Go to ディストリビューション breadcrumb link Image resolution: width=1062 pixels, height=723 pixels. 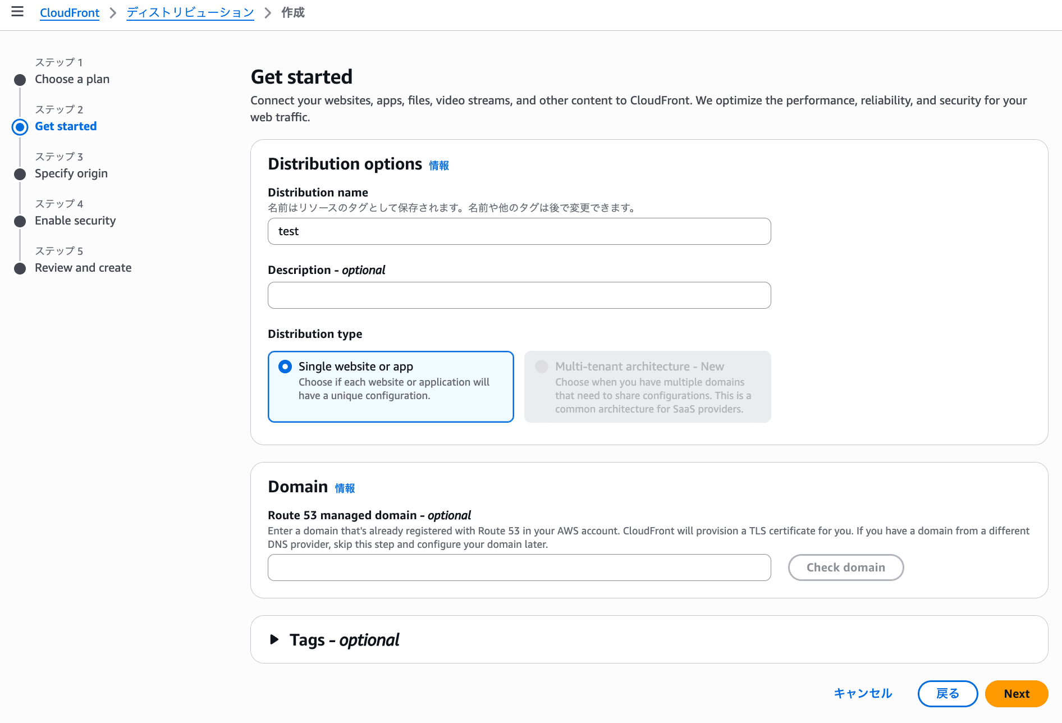tap(190, 13)
